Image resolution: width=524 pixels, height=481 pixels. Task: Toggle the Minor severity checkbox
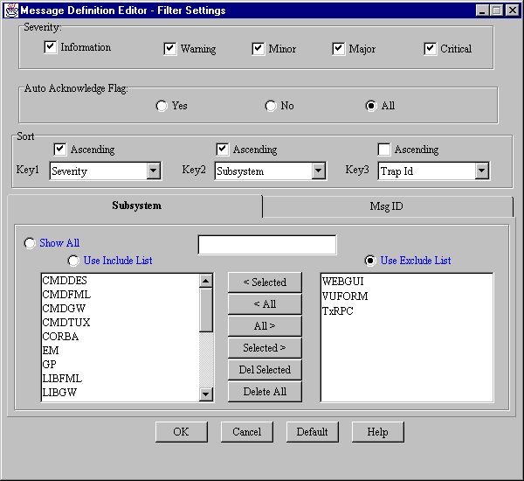258,49
